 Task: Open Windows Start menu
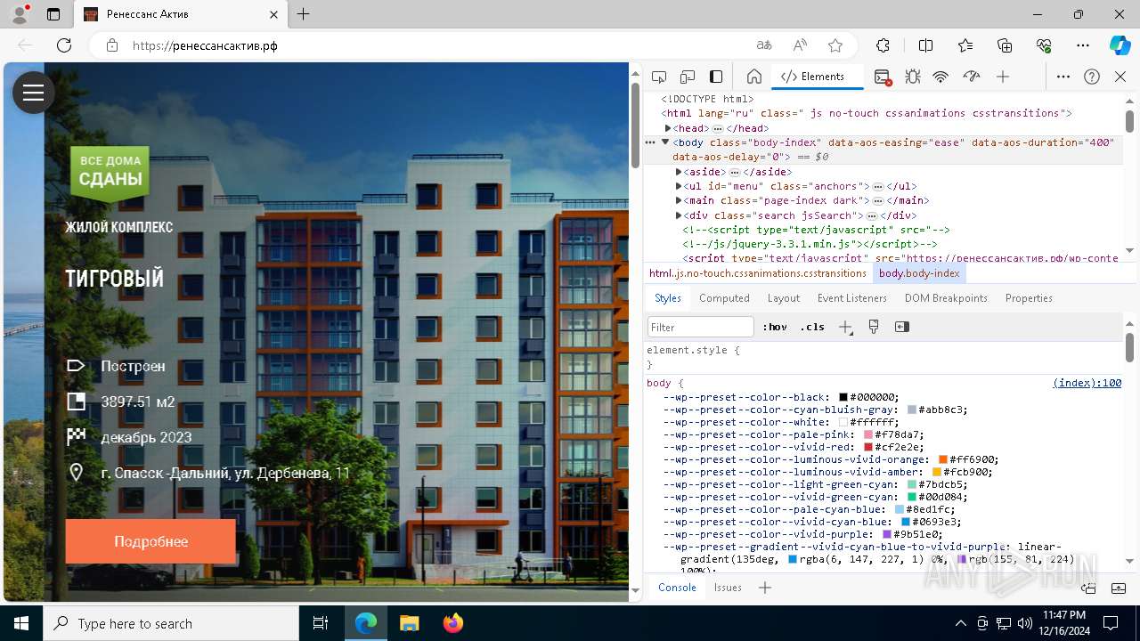pos(21,623)
